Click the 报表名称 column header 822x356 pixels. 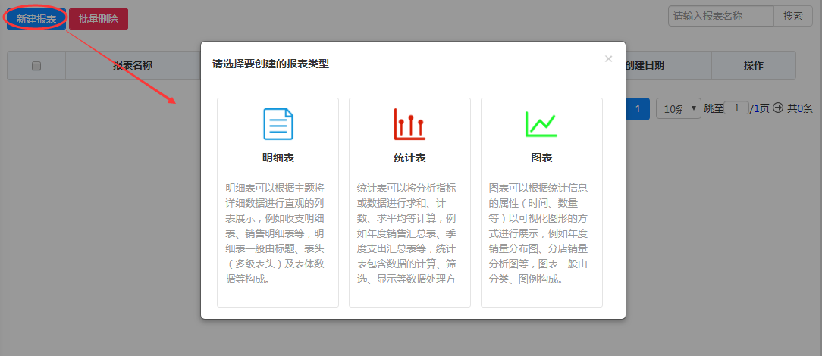[133, 65]
